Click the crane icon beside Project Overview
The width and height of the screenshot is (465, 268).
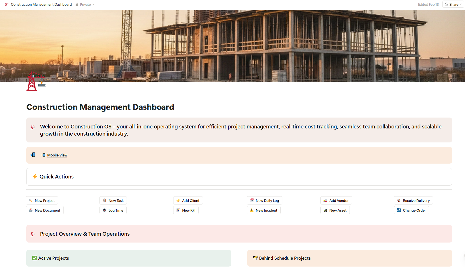(33, 234)
